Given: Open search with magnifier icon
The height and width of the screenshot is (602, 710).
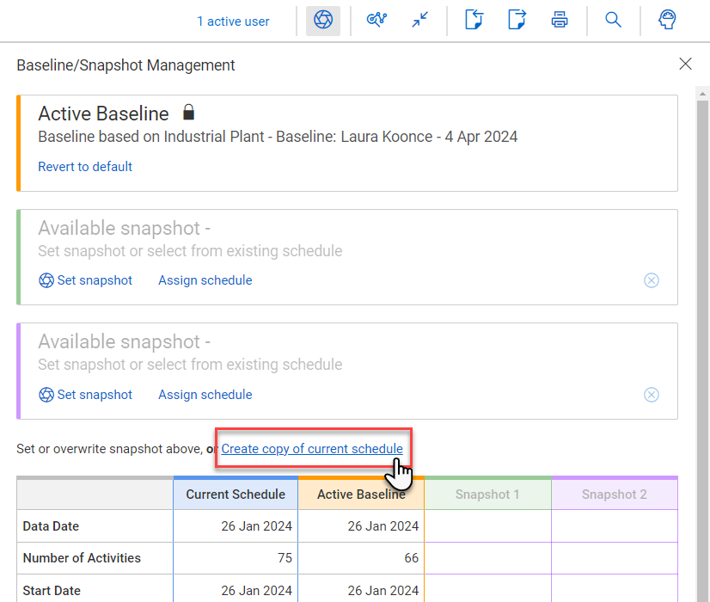Looking at the screenshot, I should tap(613, 21).
